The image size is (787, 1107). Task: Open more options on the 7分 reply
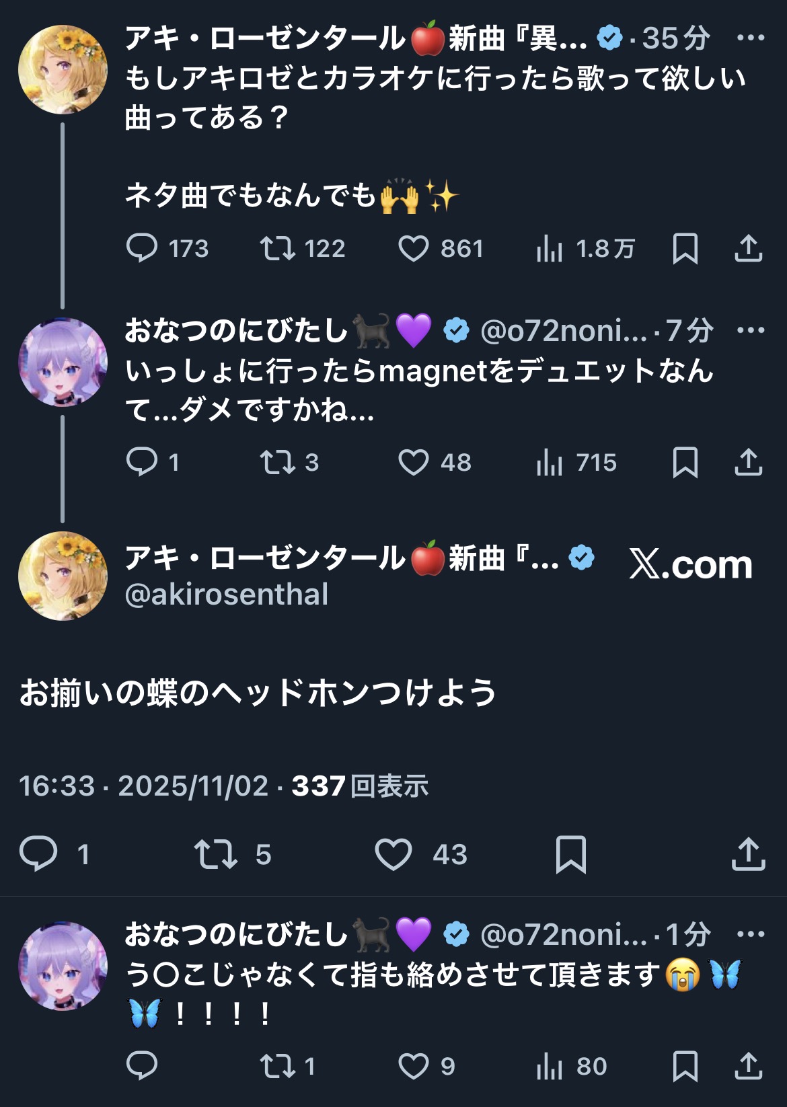click(x=750, y=330)
